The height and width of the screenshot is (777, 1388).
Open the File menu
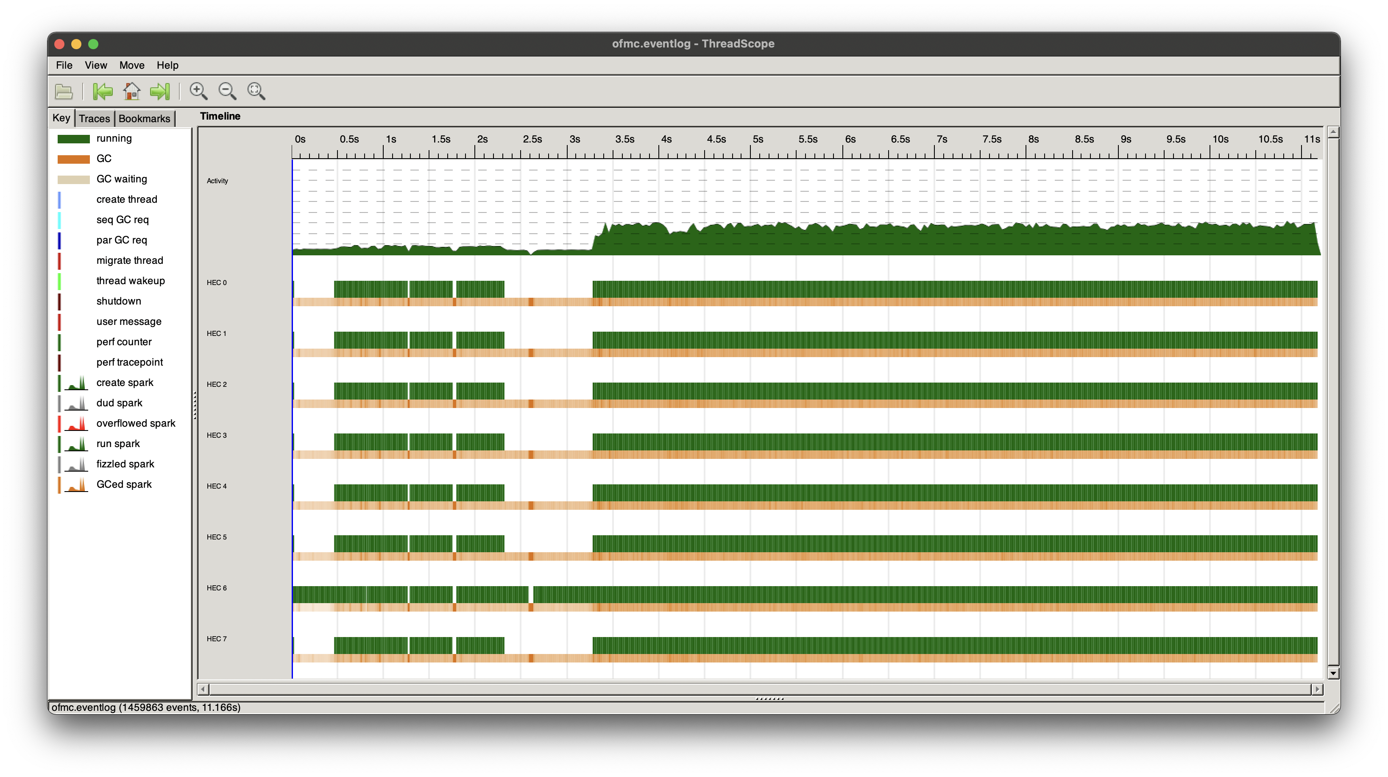(x=64, y=65)
